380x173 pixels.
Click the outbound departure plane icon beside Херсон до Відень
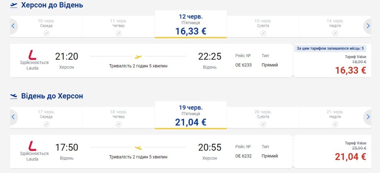pos(14,5)
